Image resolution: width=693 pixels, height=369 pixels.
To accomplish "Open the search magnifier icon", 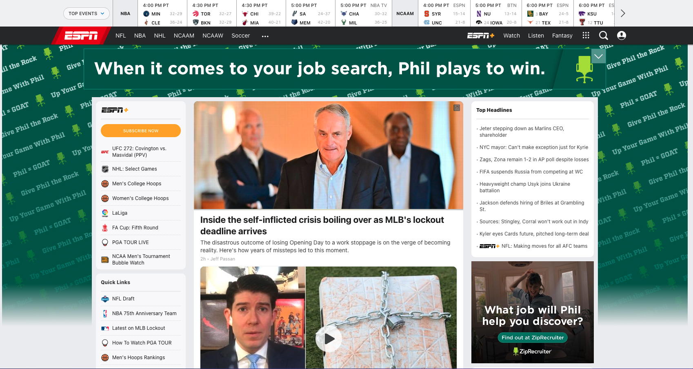I will click(x=603, y=36).
